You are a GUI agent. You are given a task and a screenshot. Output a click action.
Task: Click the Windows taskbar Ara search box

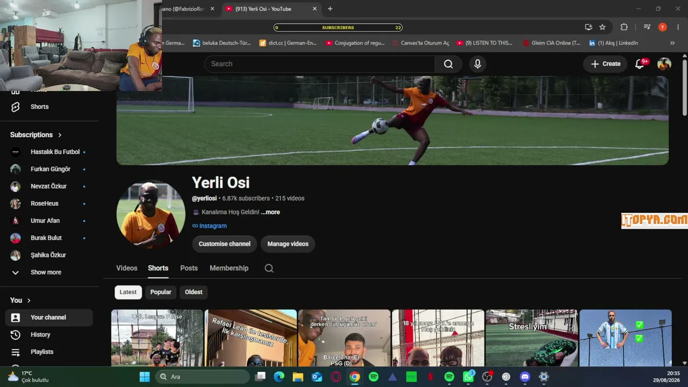pos(203,377)
